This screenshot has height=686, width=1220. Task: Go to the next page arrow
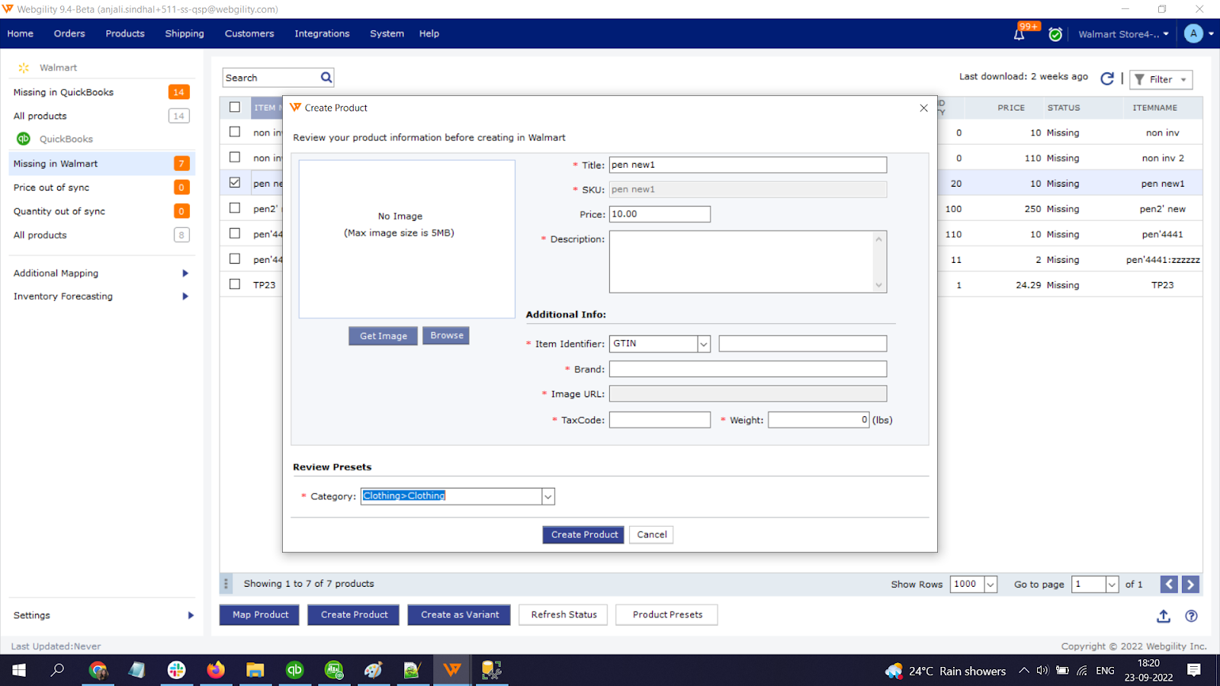(1190, 585)
